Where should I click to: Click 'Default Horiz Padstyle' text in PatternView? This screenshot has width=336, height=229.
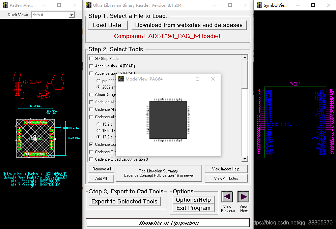23,174
